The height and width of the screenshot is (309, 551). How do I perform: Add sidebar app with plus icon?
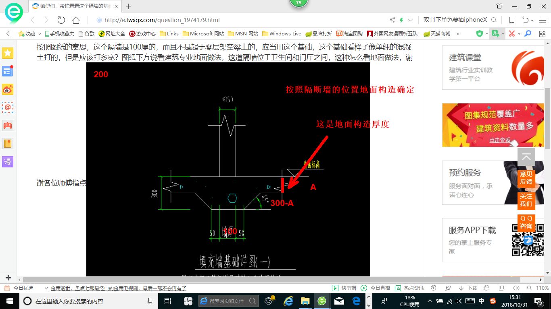click(8, 278)
